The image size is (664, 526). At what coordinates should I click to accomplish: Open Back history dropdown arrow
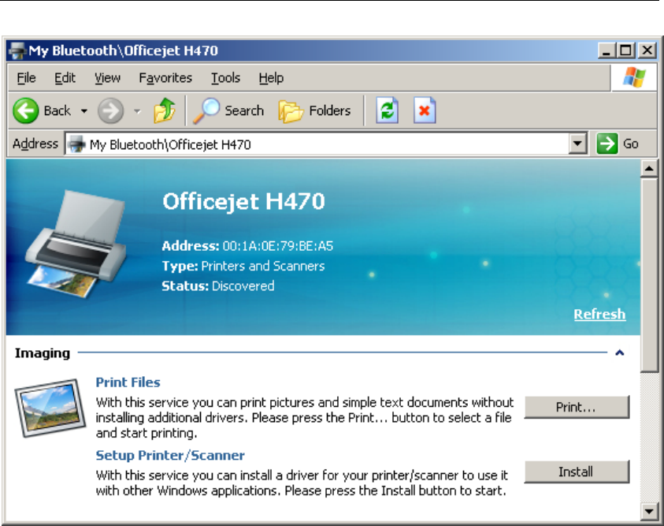[83, 111]
